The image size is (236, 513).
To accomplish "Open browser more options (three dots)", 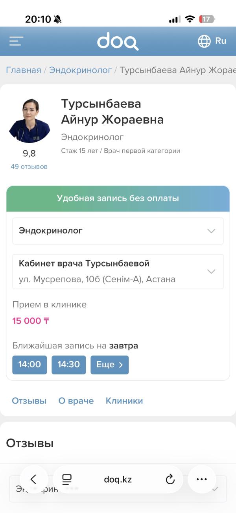I will [201, 479].
